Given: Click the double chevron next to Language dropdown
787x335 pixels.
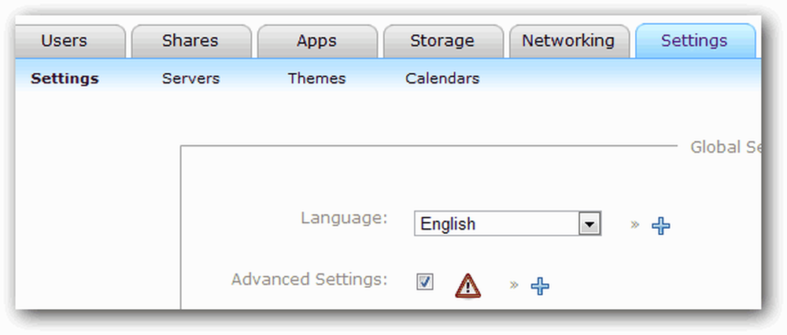Looking at the screenshot, I should coord(635,224).
